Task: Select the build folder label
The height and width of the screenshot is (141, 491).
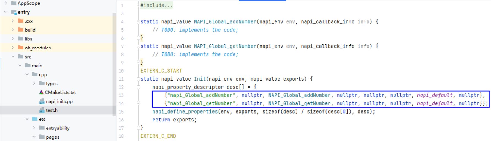Action: click(x=30, y=30)
